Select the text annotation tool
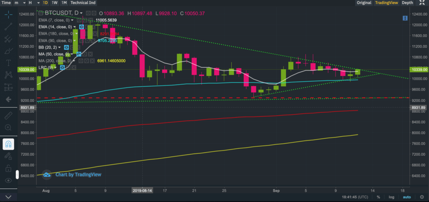429x202 pixels. click(x=8, y=63)
